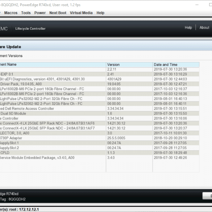Click Help link in Lifecycle Controller header
The image size is (212, 212).
(188, 28)
